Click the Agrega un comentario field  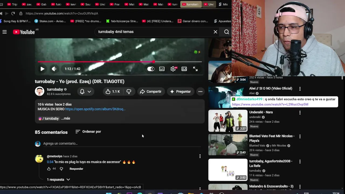click(122, 144)
